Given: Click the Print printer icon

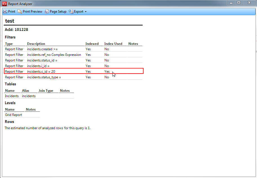Looking at the screenshot, I should tap(5, 12).
